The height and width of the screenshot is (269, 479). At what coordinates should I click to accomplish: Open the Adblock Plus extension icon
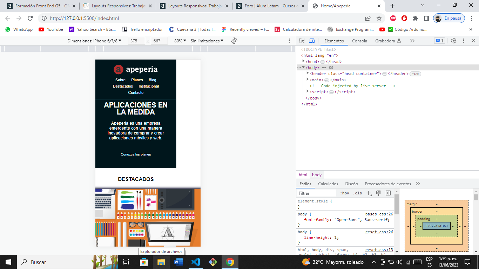(x=393, y=18)
